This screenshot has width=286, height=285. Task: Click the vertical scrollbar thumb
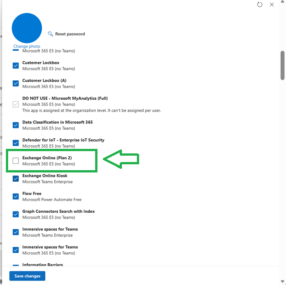coord(282,65)
